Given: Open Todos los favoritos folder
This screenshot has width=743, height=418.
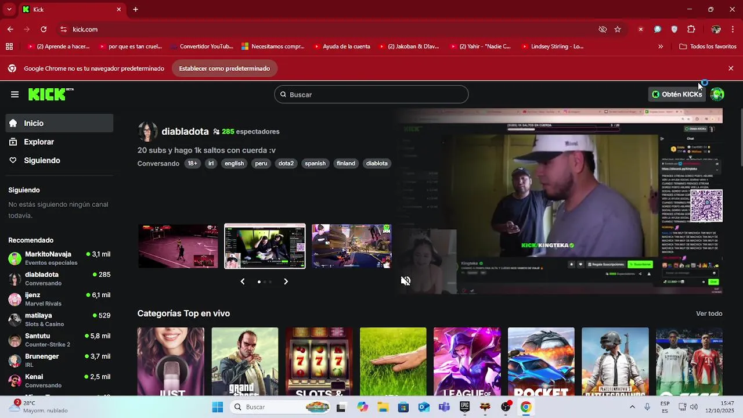Looking at the screenshot, I should [x=708, y=46].
